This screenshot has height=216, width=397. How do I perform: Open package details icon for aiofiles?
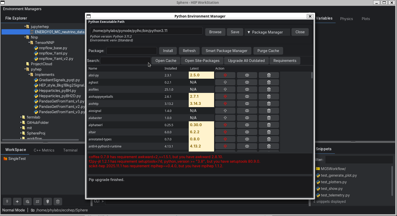(x=247, y=89)
